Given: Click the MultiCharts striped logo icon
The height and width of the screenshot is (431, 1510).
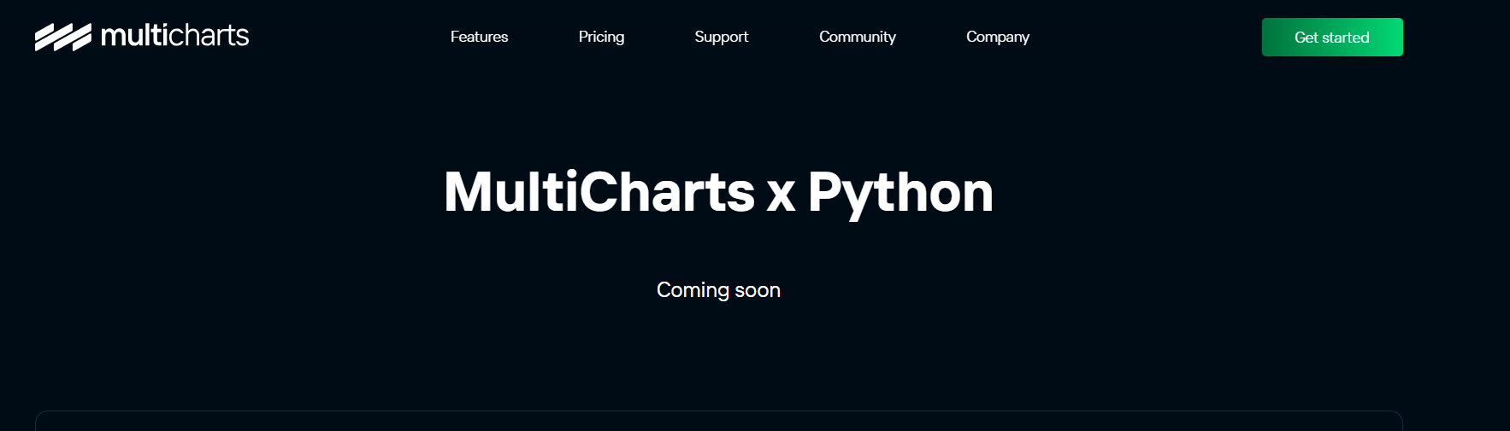Looking at the screenshot, I should tap(62, 37).
